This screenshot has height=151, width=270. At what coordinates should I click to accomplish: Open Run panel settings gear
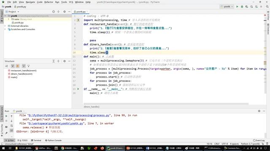pyautogui.click(x=259, y=111)
